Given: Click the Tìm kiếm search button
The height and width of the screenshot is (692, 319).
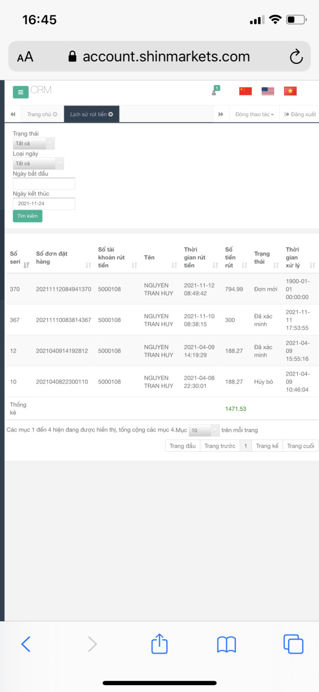Looking at the screenshot, I should [x=28, y=216].
